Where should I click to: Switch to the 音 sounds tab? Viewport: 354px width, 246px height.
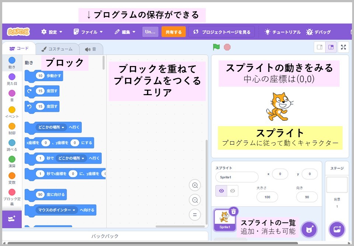click(x=90, y=49)
